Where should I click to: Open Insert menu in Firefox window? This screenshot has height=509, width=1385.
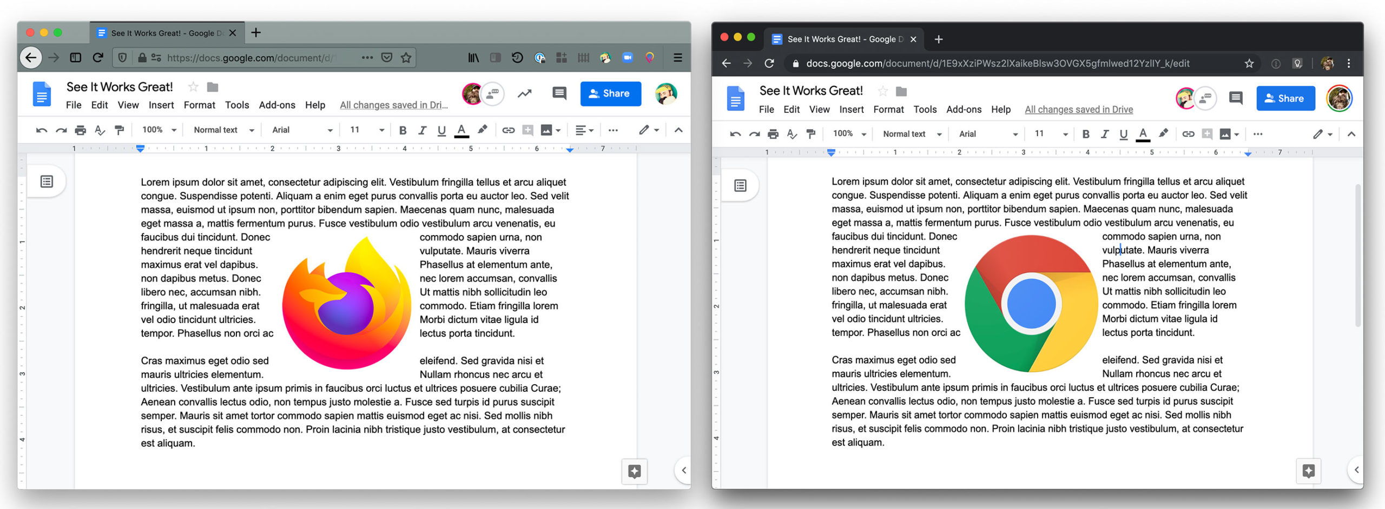pos(161,105)
